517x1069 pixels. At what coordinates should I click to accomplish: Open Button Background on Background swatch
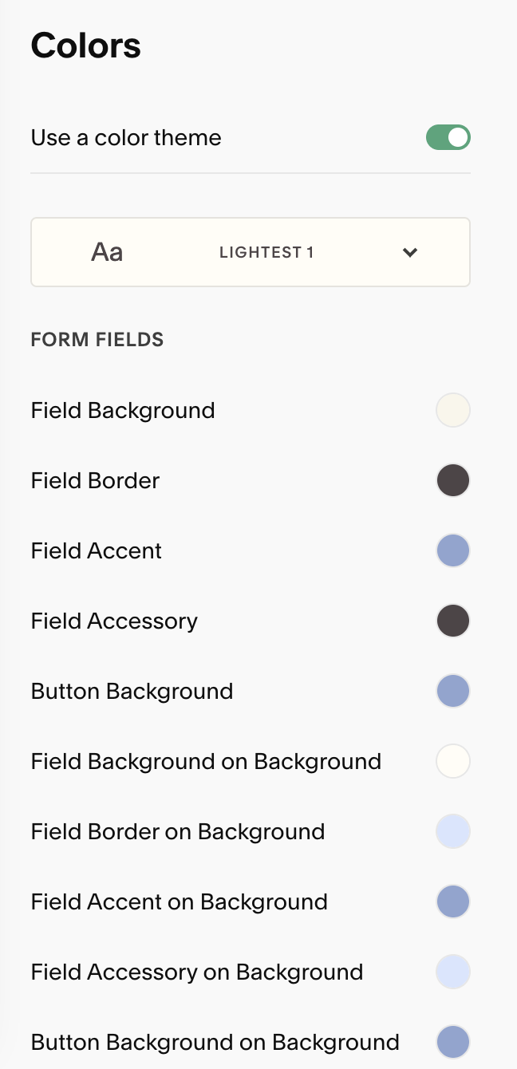[453, 1043]
